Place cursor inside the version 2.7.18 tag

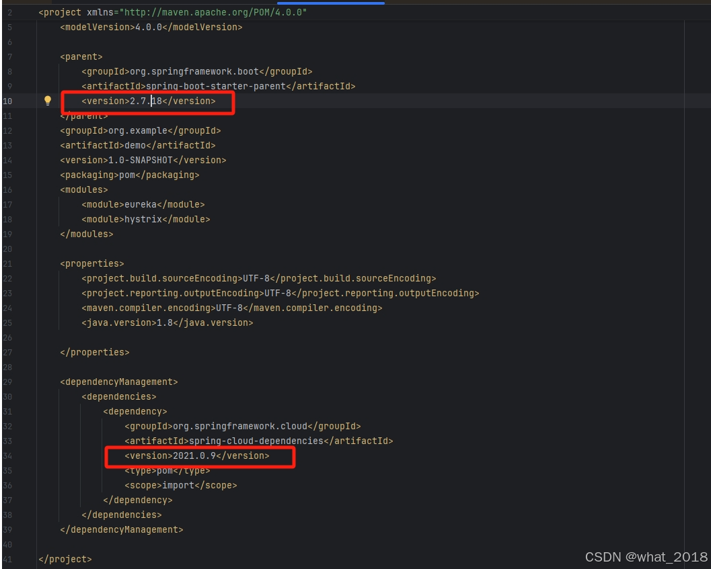144,101
